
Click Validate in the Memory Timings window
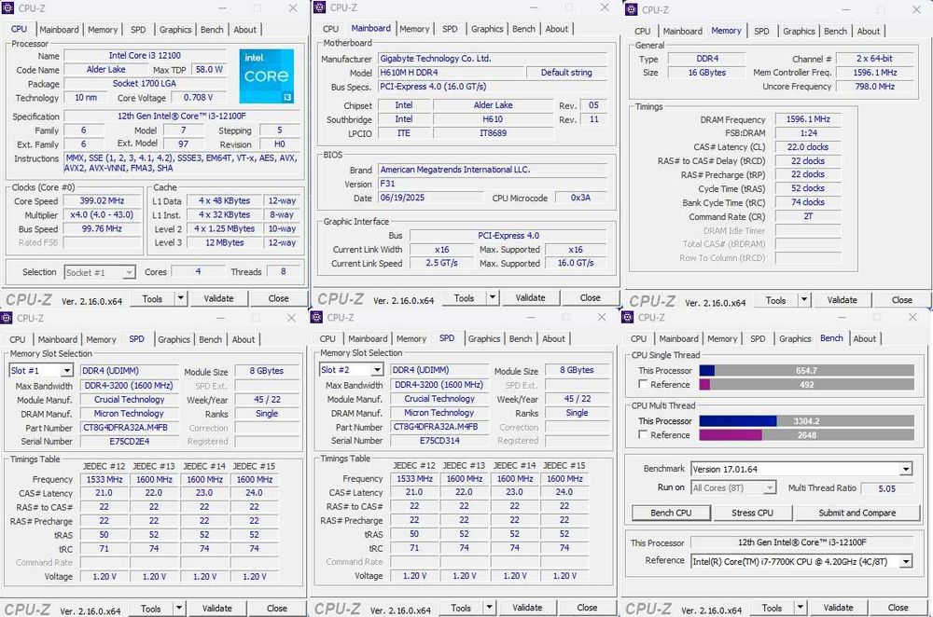pyautogui.click(x=842, y=300)
